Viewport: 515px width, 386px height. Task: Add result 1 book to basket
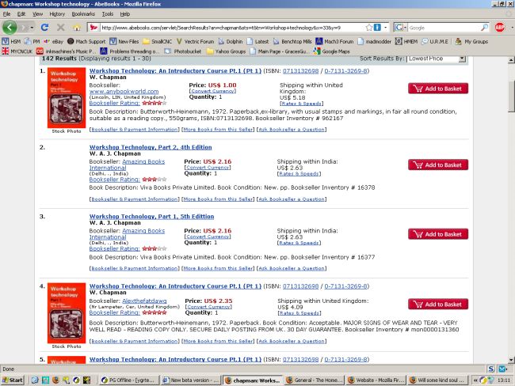click(438, 89)
